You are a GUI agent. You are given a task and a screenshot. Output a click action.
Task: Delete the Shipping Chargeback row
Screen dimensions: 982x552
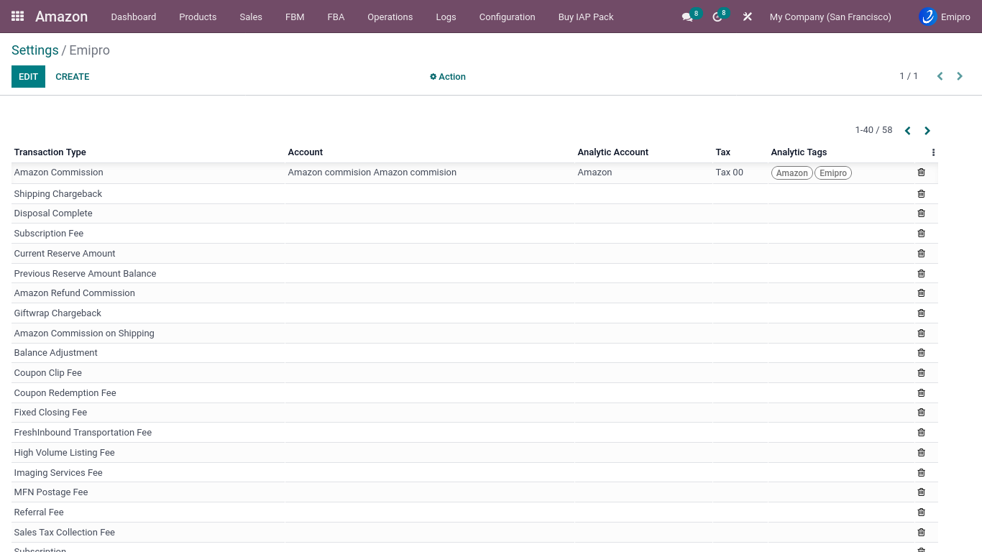click(x=921, y=194)
